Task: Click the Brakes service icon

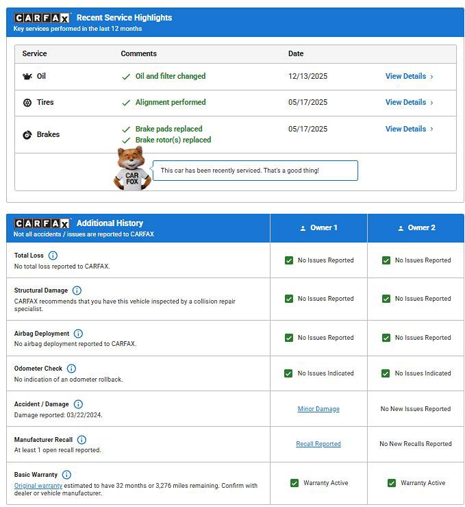Action: point(27,135)
